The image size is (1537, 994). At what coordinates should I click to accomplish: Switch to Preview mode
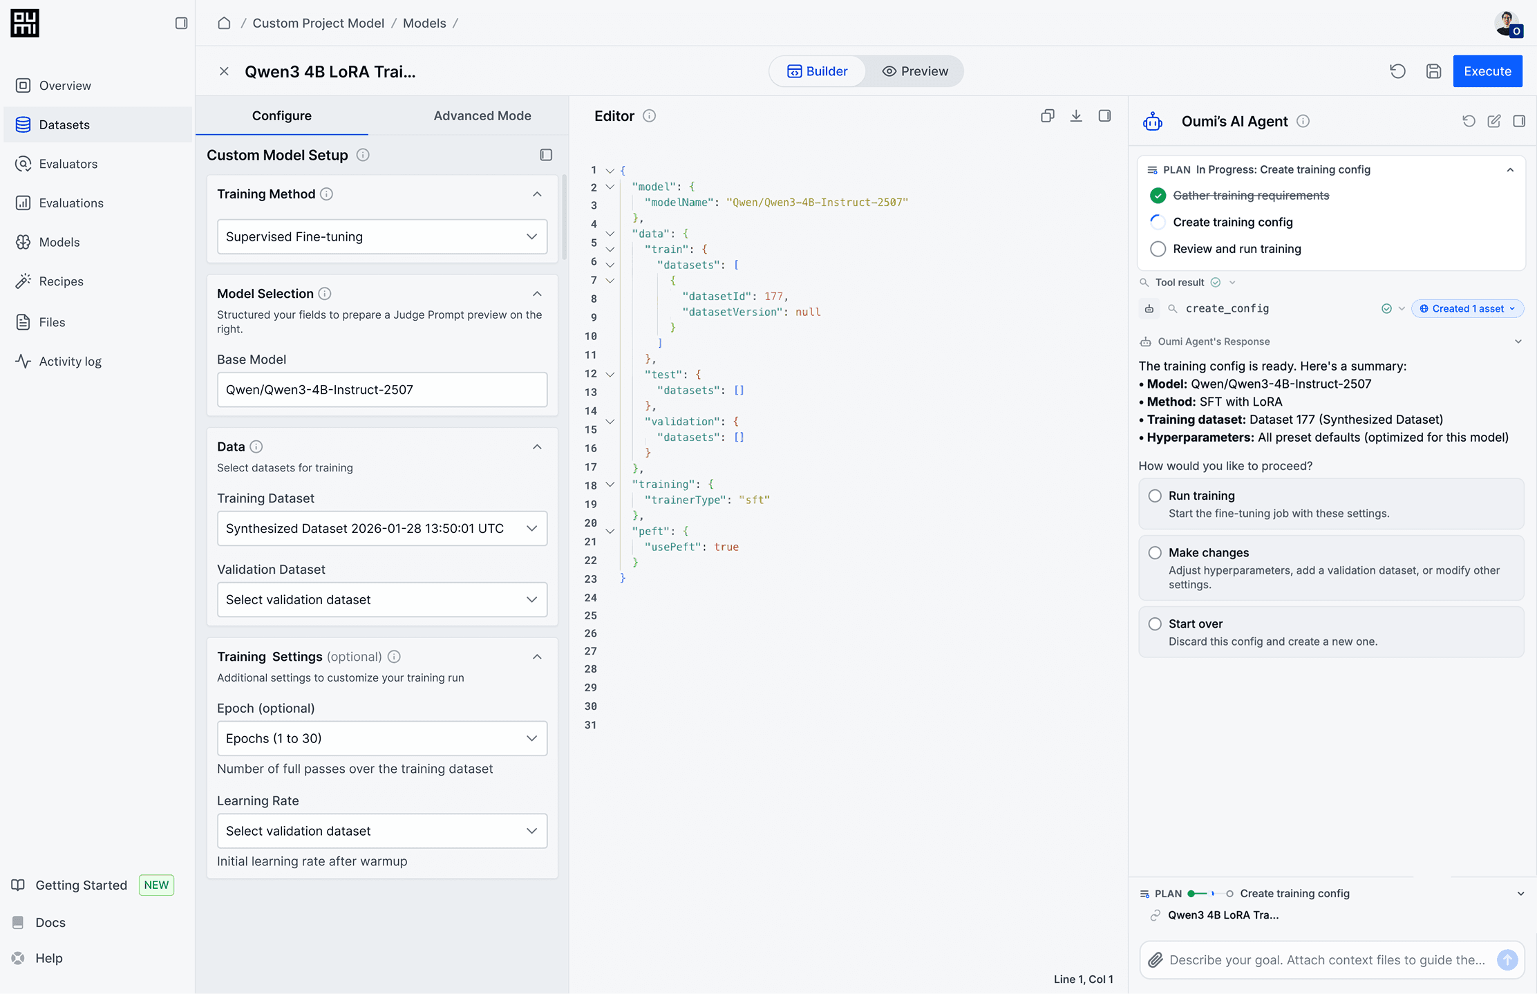coord(915,71)
